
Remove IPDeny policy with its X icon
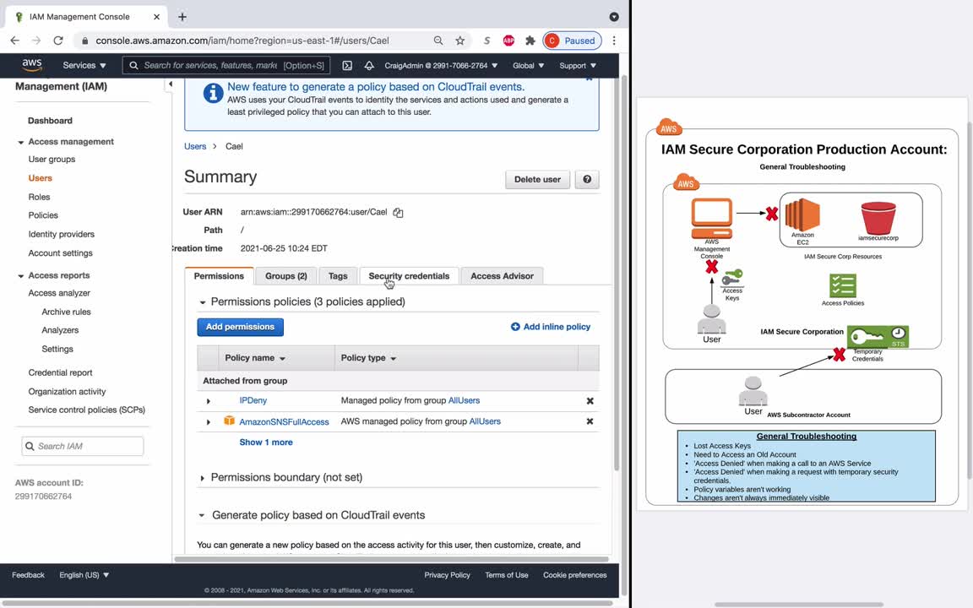[590, 401]
